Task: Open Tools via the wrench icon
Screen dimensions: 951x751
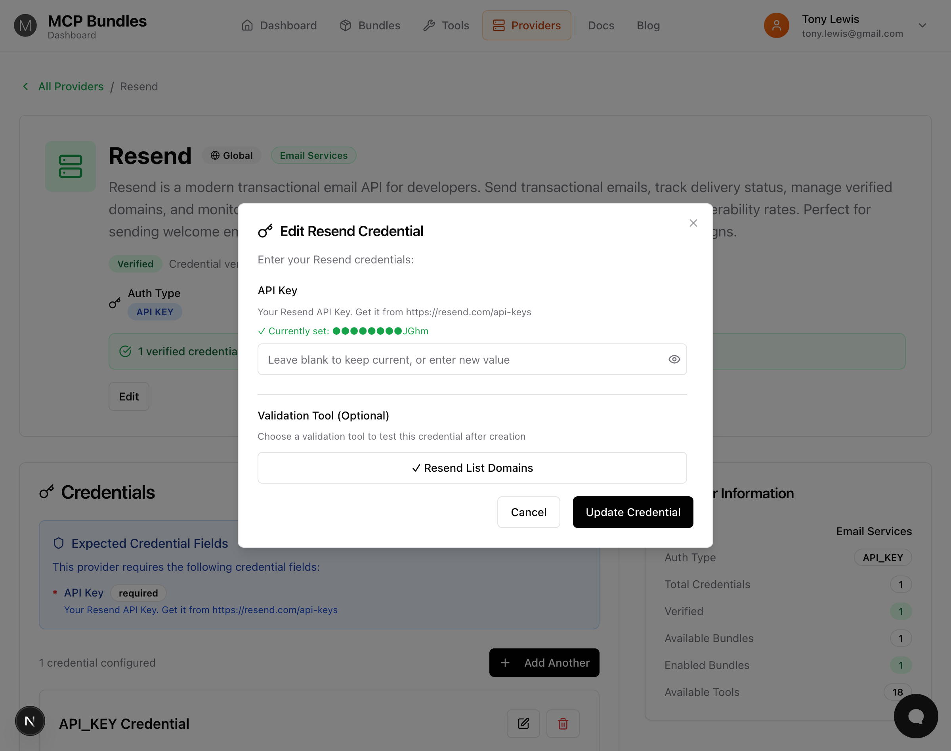Action: click(428, 25)
